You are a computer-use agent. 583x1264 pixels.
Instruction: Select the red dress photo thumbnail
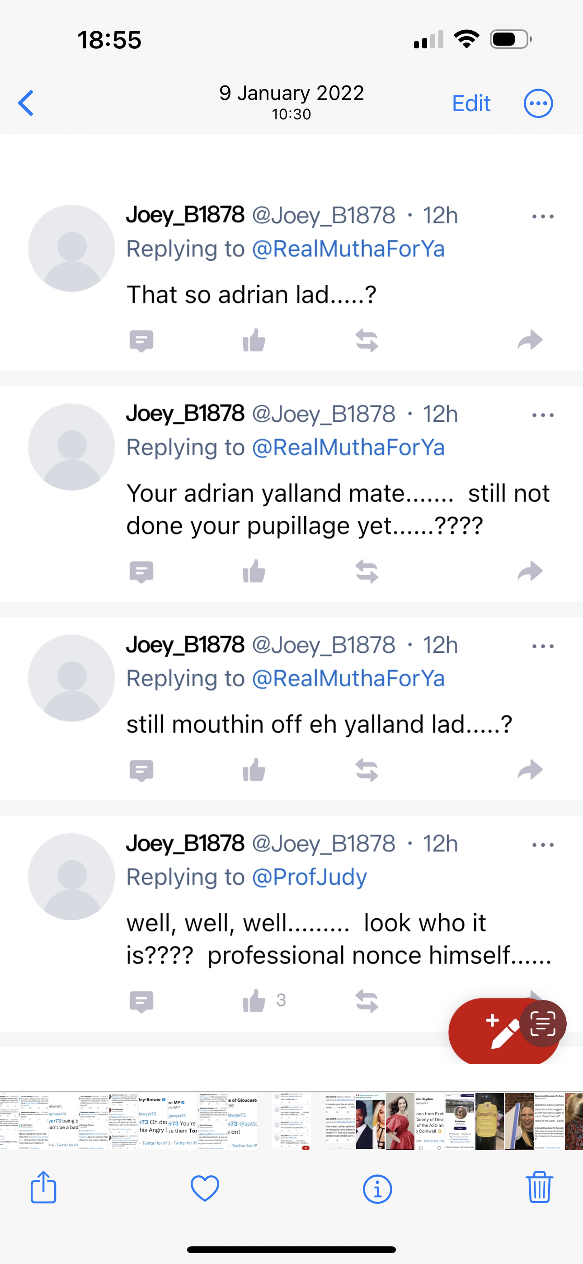pos(400,1121)
